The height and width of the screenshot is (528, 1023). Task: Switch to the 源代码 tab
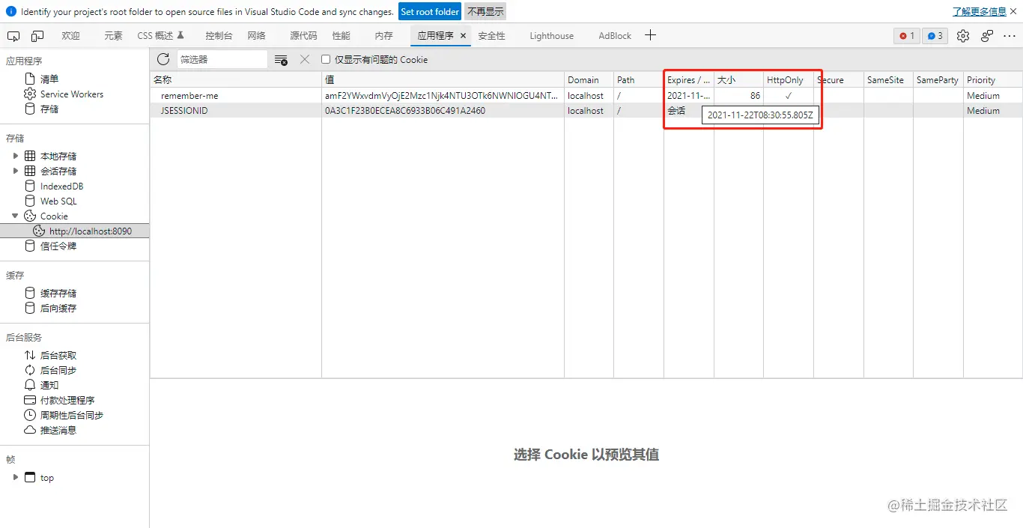pyautogui.click(x=303, y=36)
